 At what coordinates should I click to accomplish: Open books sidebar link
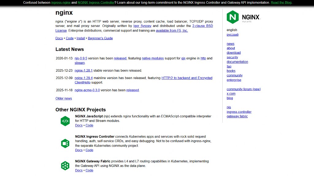[x=231, y=71]
